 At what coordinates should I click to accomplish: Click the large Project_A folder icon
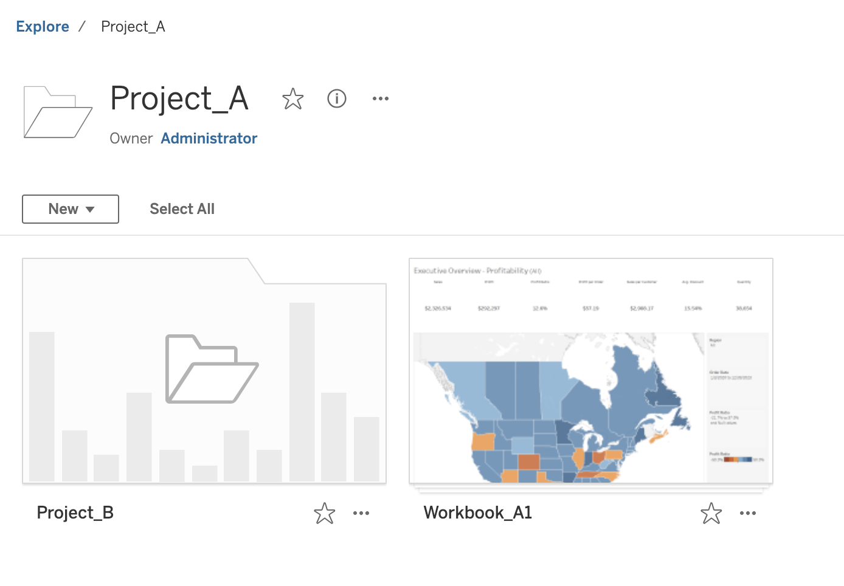click(x=58, y=112)
